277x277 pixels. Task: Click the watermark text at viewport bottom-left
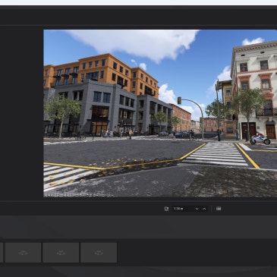(77, 195)
